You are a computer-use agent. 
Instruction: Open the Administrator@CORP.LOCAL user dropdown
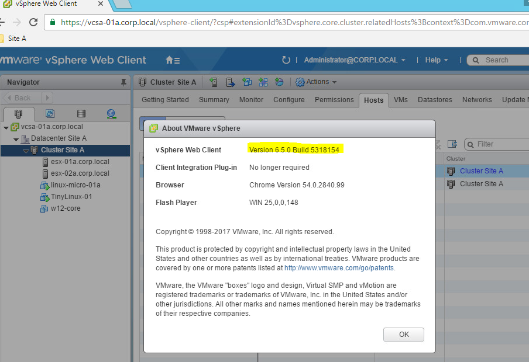pyautogui.click(x=355, y=60)
